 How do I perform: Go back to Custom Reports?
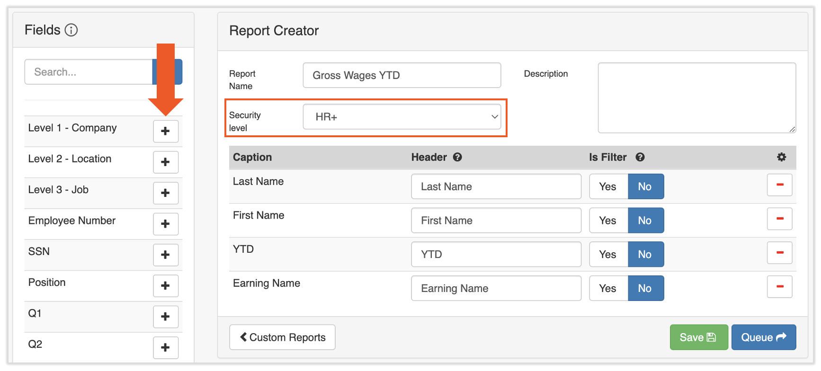282,337
